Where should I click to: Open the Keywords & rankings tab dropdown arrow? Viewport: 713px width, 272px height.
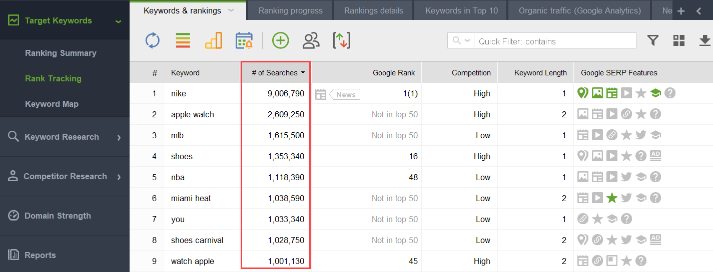(x=231, y=10)
